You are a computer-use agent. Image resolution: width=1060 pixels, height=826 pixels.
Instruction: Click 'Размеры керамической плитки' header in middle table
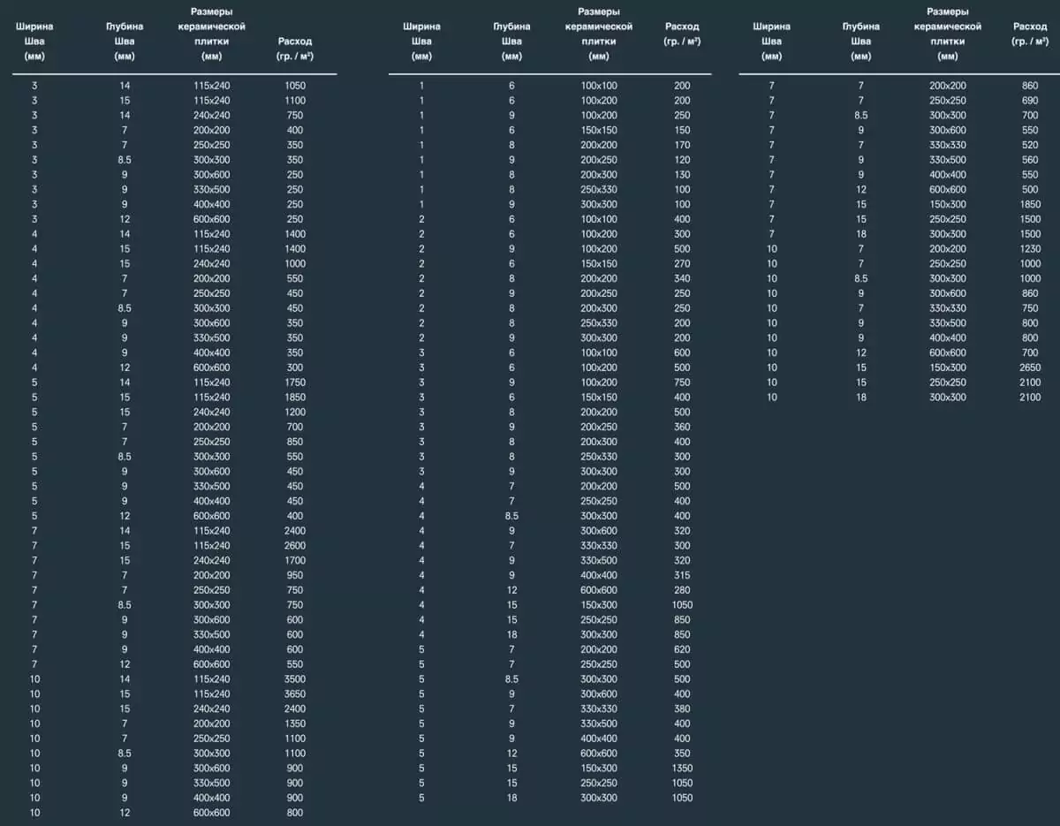coord(599,34)
